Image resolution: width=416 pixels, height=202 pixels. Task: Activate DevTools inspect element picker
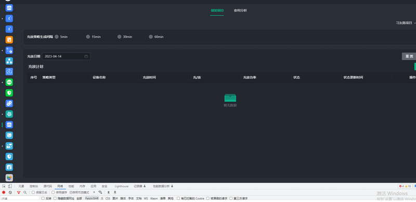(4, 186)
